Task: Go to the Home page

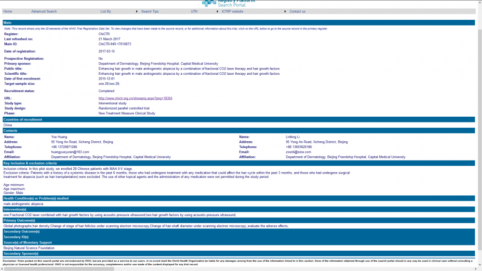Action: (x=8, y=11)
